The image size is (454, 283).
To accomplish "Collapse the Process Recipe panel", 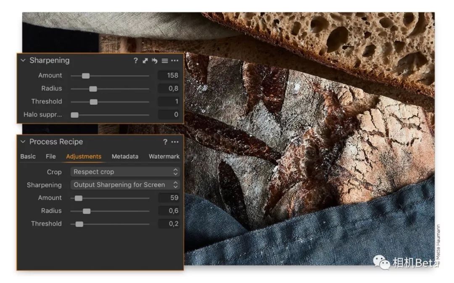I will (x=23, y=142).
